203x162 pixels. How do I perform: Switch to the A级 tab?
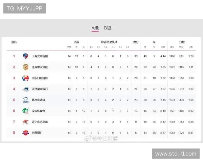(95, 28)
